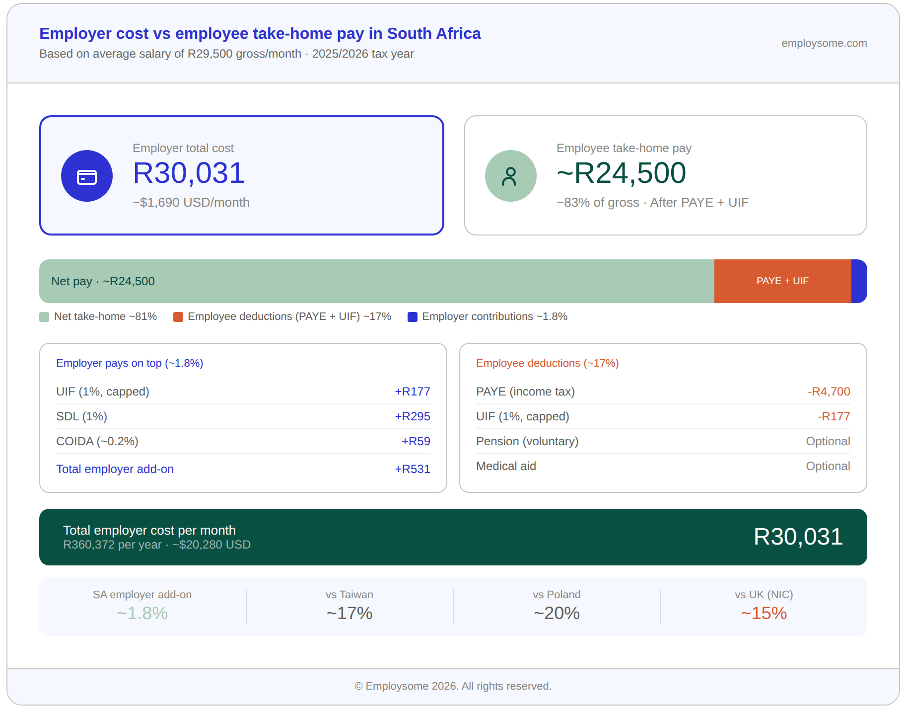Toggle the Pension (voluntary) Optional setting
This screenshot has height=712, width=906.
click(x=828, y=441)
